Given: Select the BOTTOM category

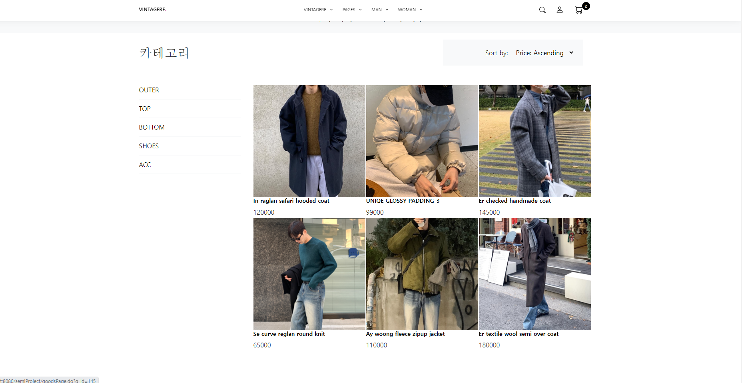Looking at the screenshot, I should pyautogui.click(x=152, y=127).
